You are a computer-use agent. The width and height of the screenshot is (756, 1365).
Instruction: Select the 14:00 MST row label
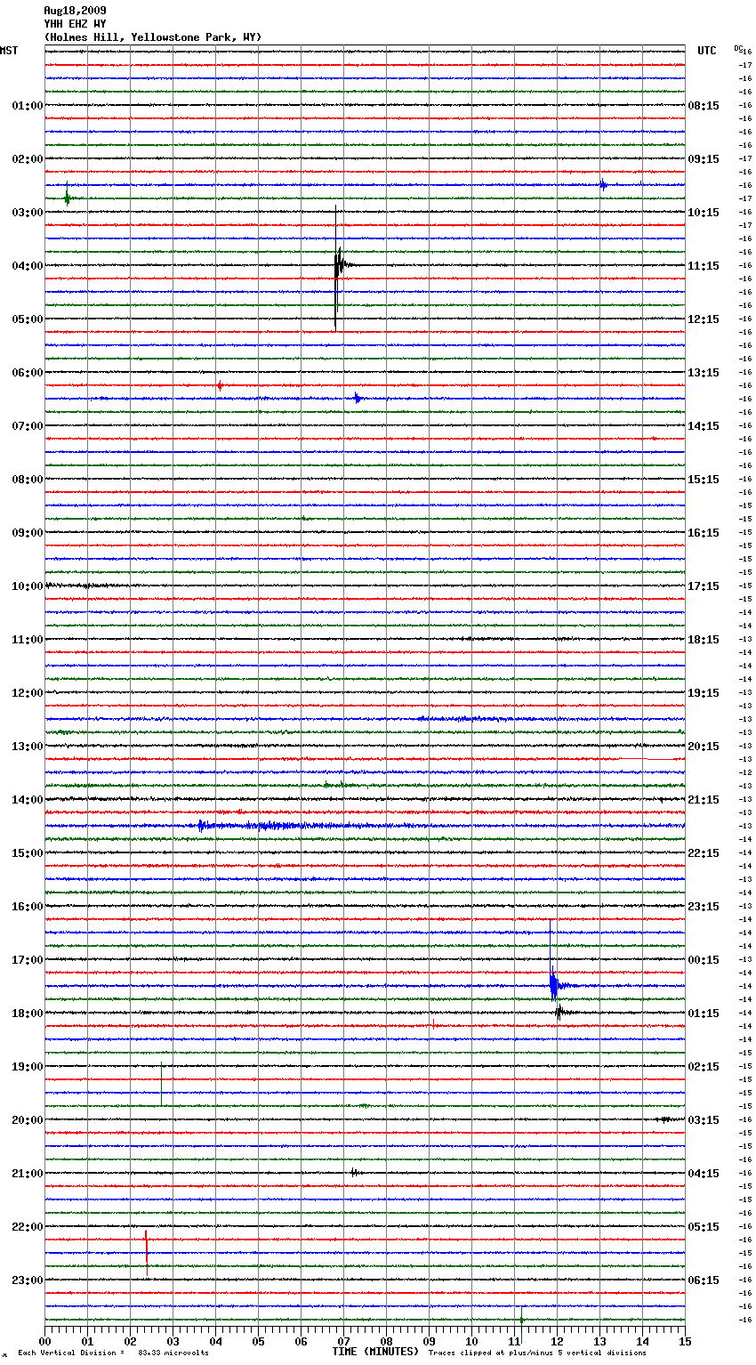28,800
